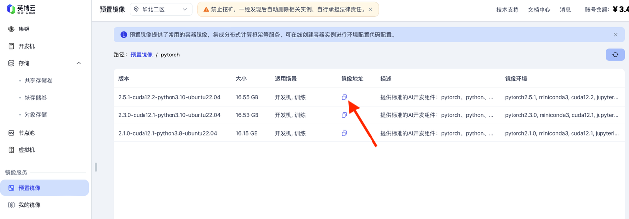Copy image address for 2.5.1-cuda12.2 row
629x219 pixels.
tap(344, 97)
